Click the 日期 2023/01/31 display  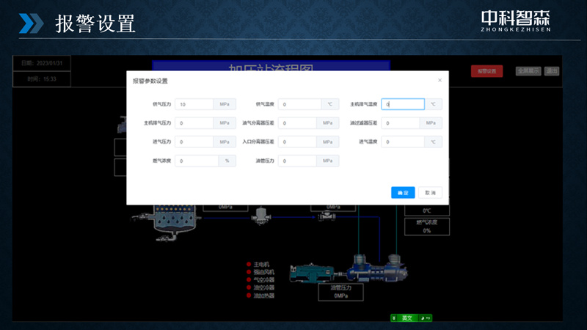(x=42, y=63)
